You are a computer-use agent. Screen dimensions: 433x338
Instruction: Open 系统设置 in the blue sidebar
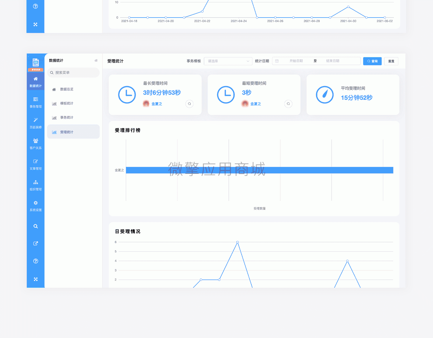click(x=36, y=206)
